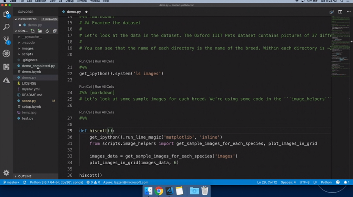
Task: Open the Extensions view in activity bar
Action: click(6, 67)
